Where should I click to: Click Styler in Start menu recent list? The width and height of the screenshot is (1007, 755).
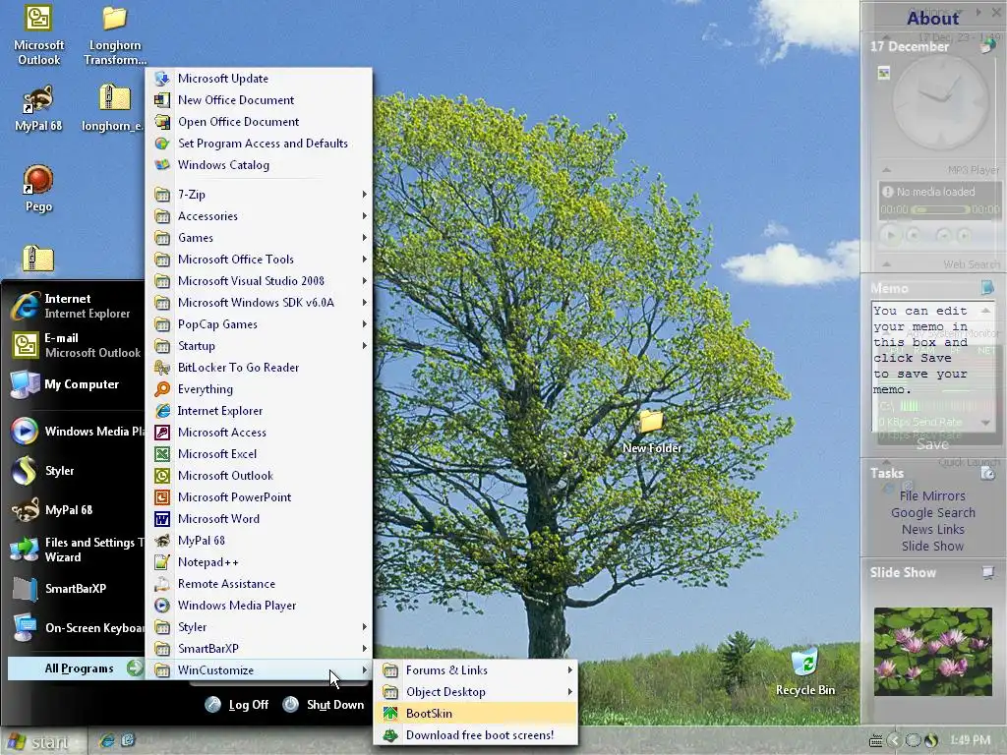[74, 471]
